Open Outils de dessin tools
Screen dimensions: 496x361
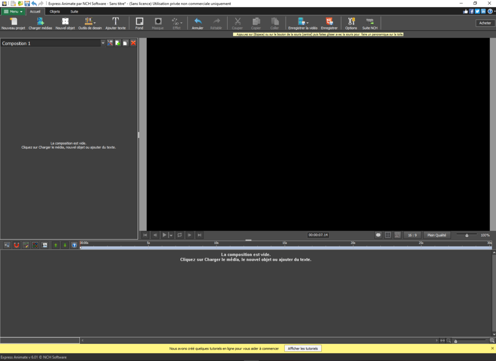tap(90, 23)
